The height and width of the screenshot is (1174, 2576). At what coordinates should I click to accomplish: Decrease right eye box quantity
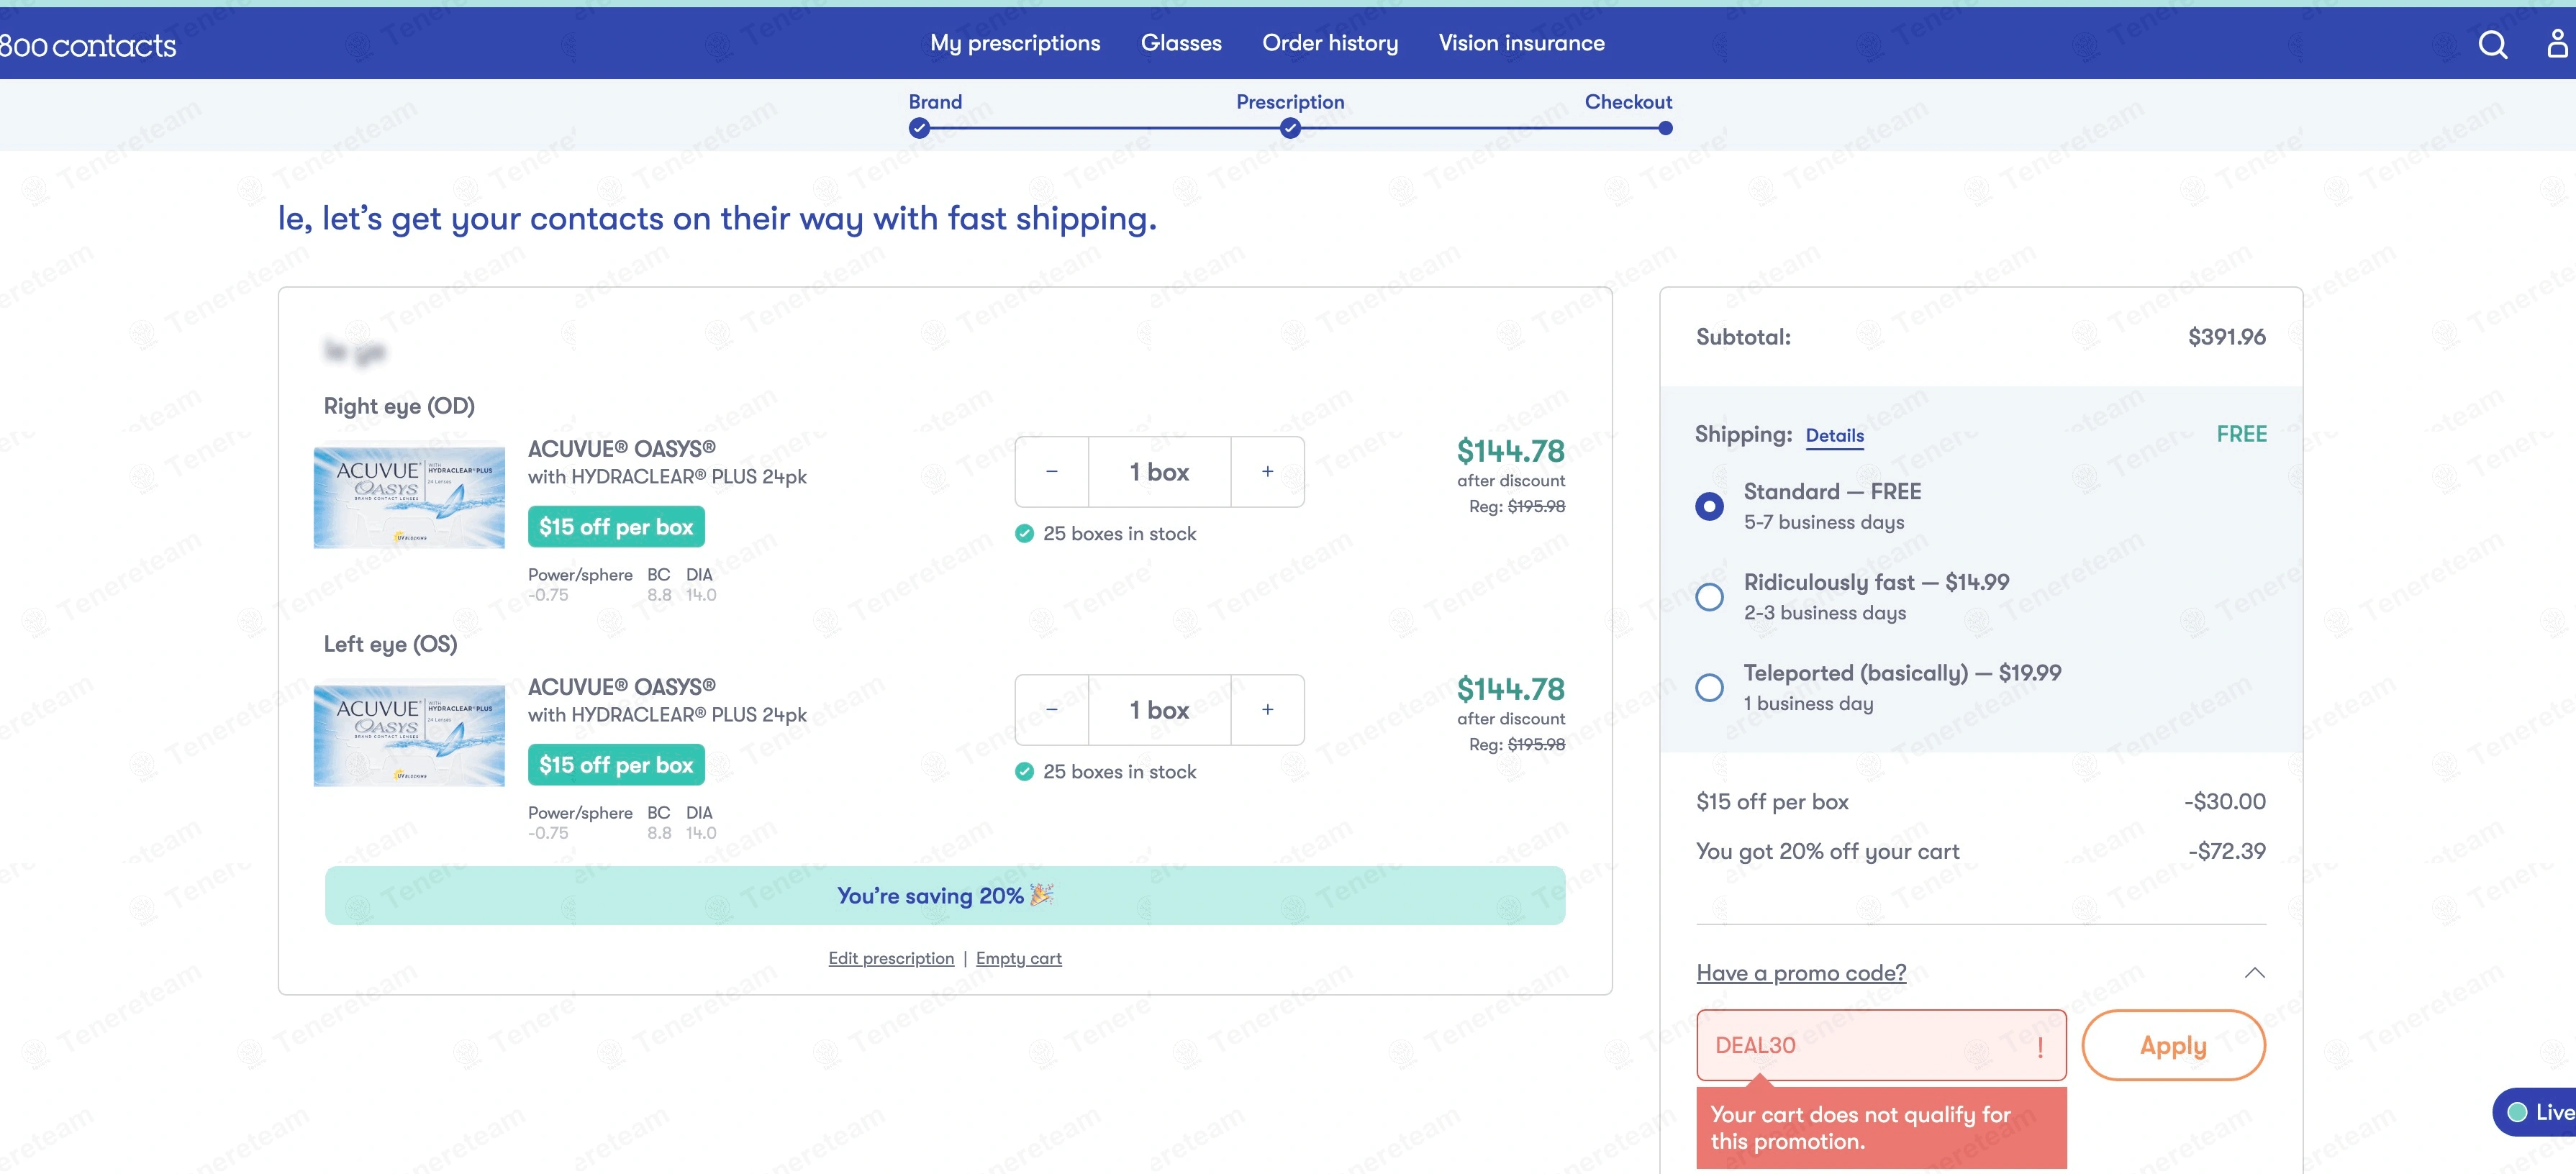(1052, 471)
